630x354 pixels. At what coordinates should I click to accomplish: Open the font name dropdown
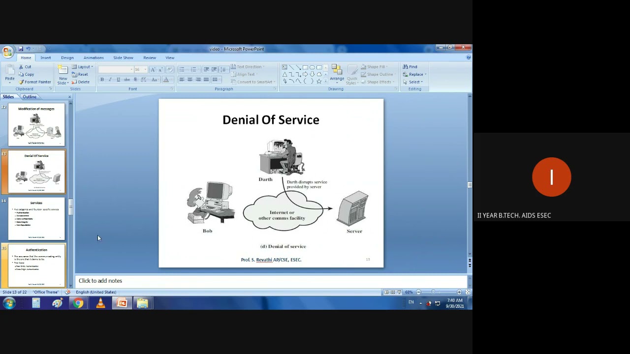click(x=131, y=70)
